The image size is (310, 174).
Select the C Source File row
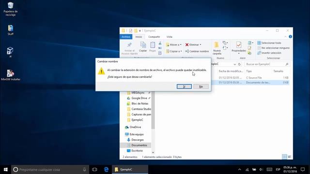[250, 78]
